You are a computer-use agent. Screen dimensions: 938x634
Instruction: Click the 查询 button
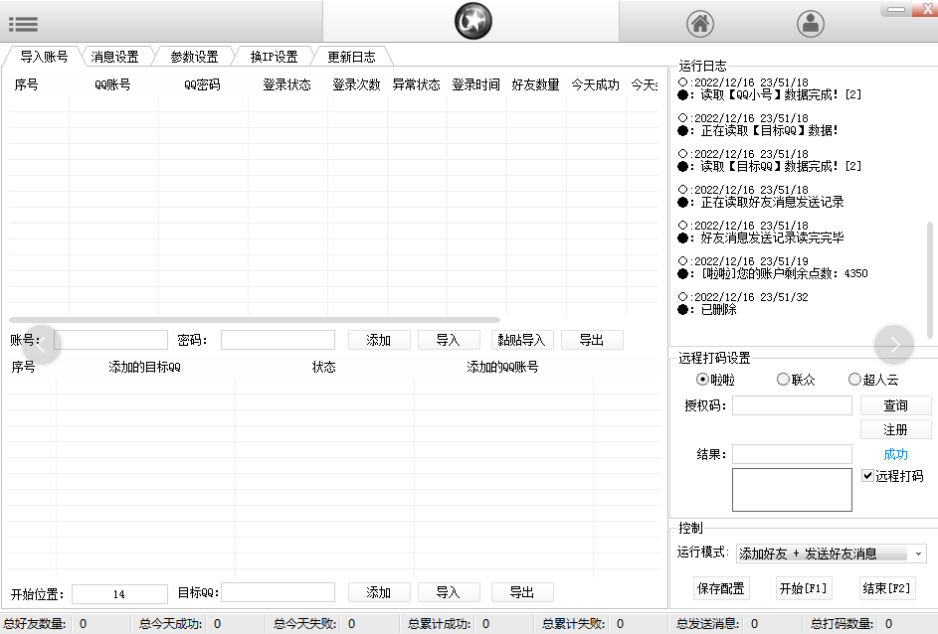[895, 405]
